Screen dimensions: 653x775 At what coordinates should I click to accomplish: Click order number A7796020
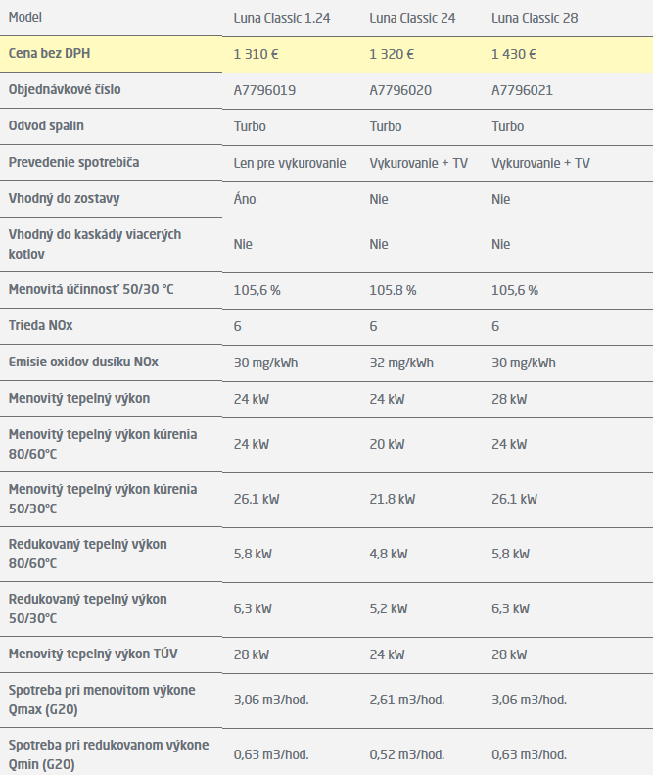click(400, 90)
